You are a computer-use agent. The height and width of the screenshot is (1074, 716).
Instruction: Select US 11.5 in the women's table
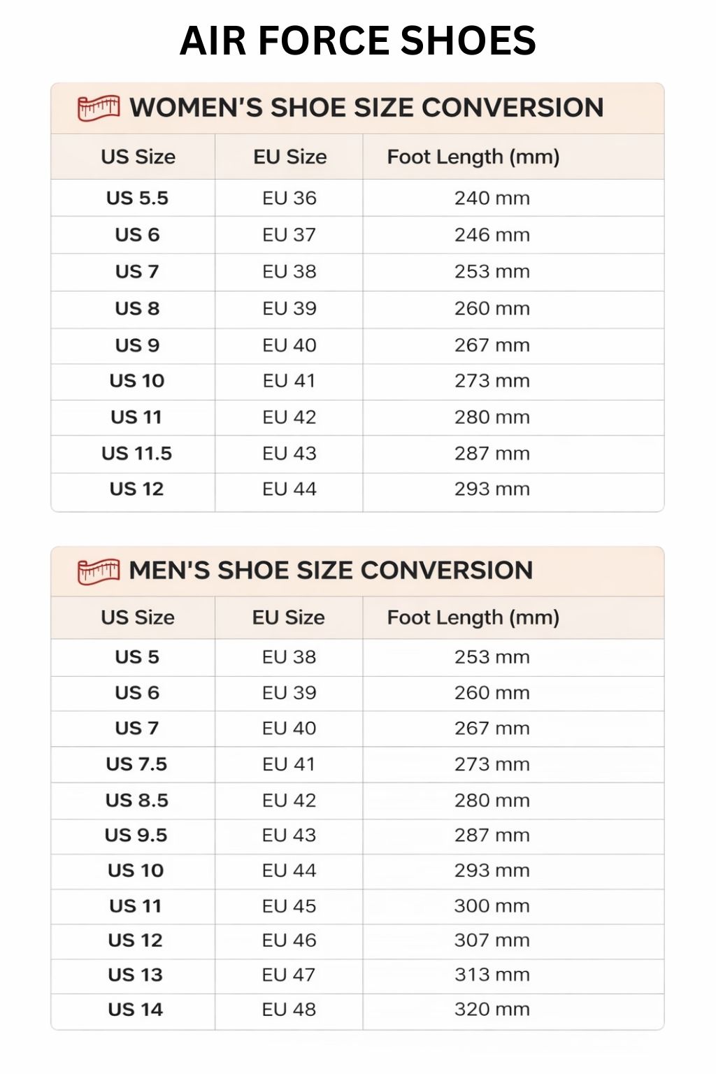point(136,453)
